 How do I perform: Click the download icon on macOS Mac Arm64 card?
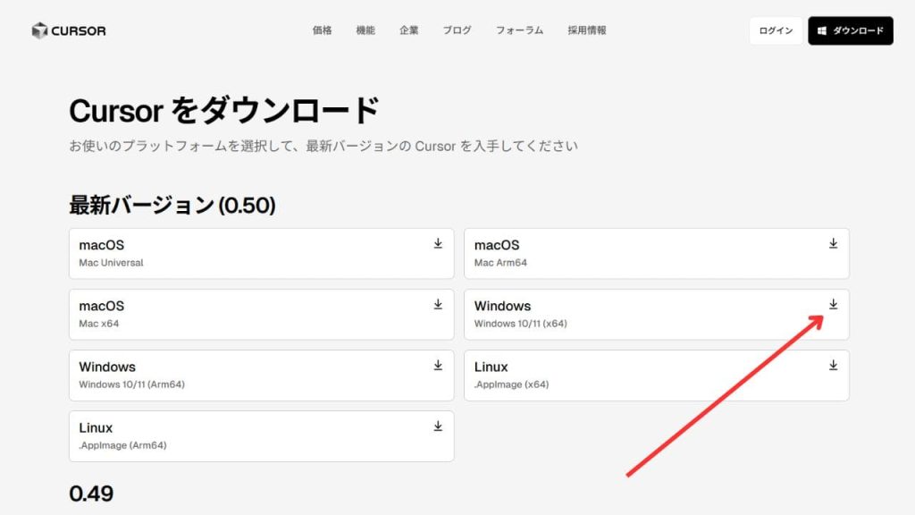[x=834, y=243]
